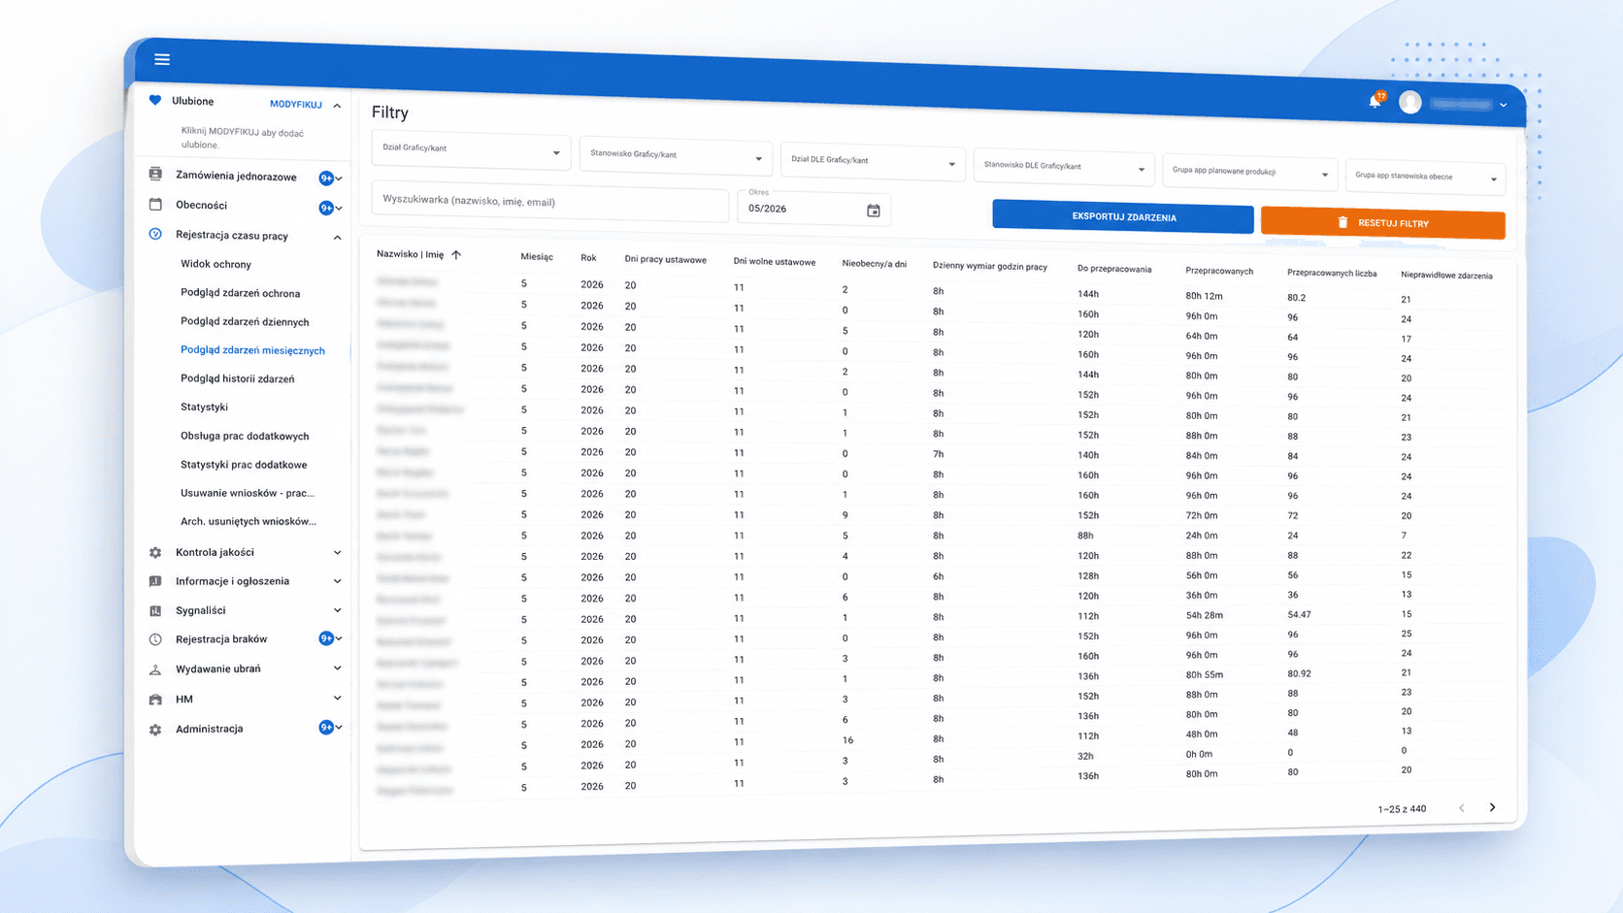1623x913 pixels.
Task: Focus the Wyszukiwarka search field
Action: [549, 202]
